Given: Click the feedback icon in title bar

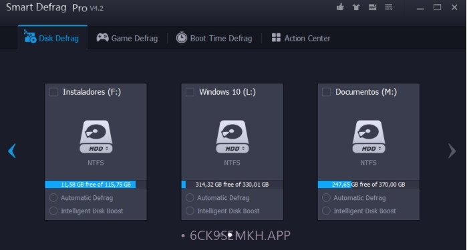Looking at the screenshot, I should tap(372, 7).
